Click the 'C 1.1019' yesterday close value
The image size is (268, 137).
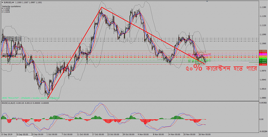pyautogui.click(x=6, y=12)
